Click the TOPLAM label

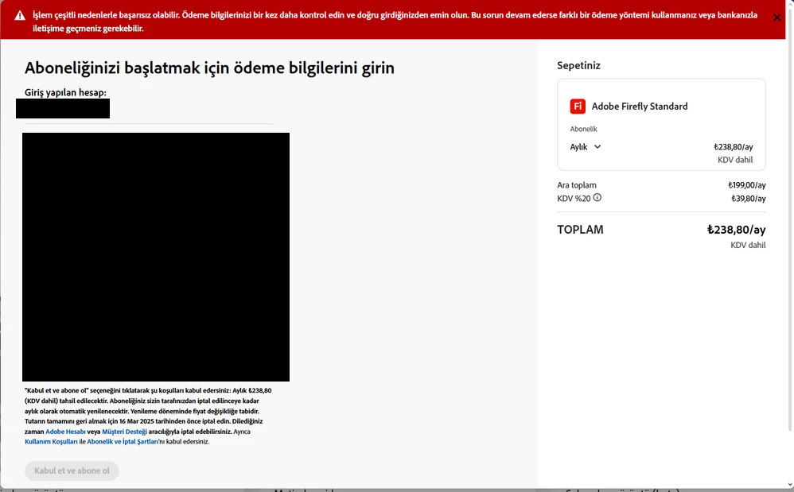coord(580,230)
